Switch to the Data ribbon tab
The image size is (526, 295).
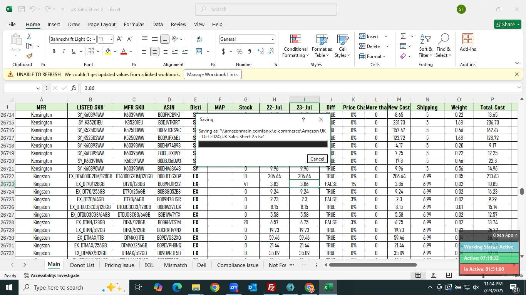(157, 24)
